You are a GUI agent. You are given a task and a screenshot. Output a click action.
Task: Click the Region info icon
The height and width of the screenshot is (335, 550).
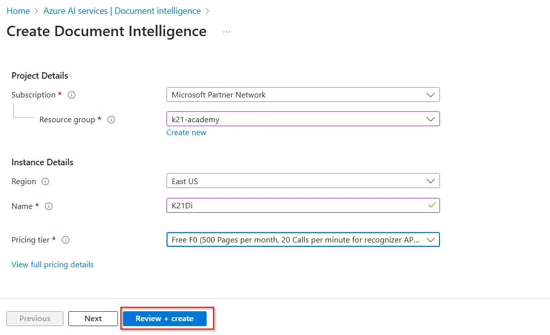click(x=45, y=182)
